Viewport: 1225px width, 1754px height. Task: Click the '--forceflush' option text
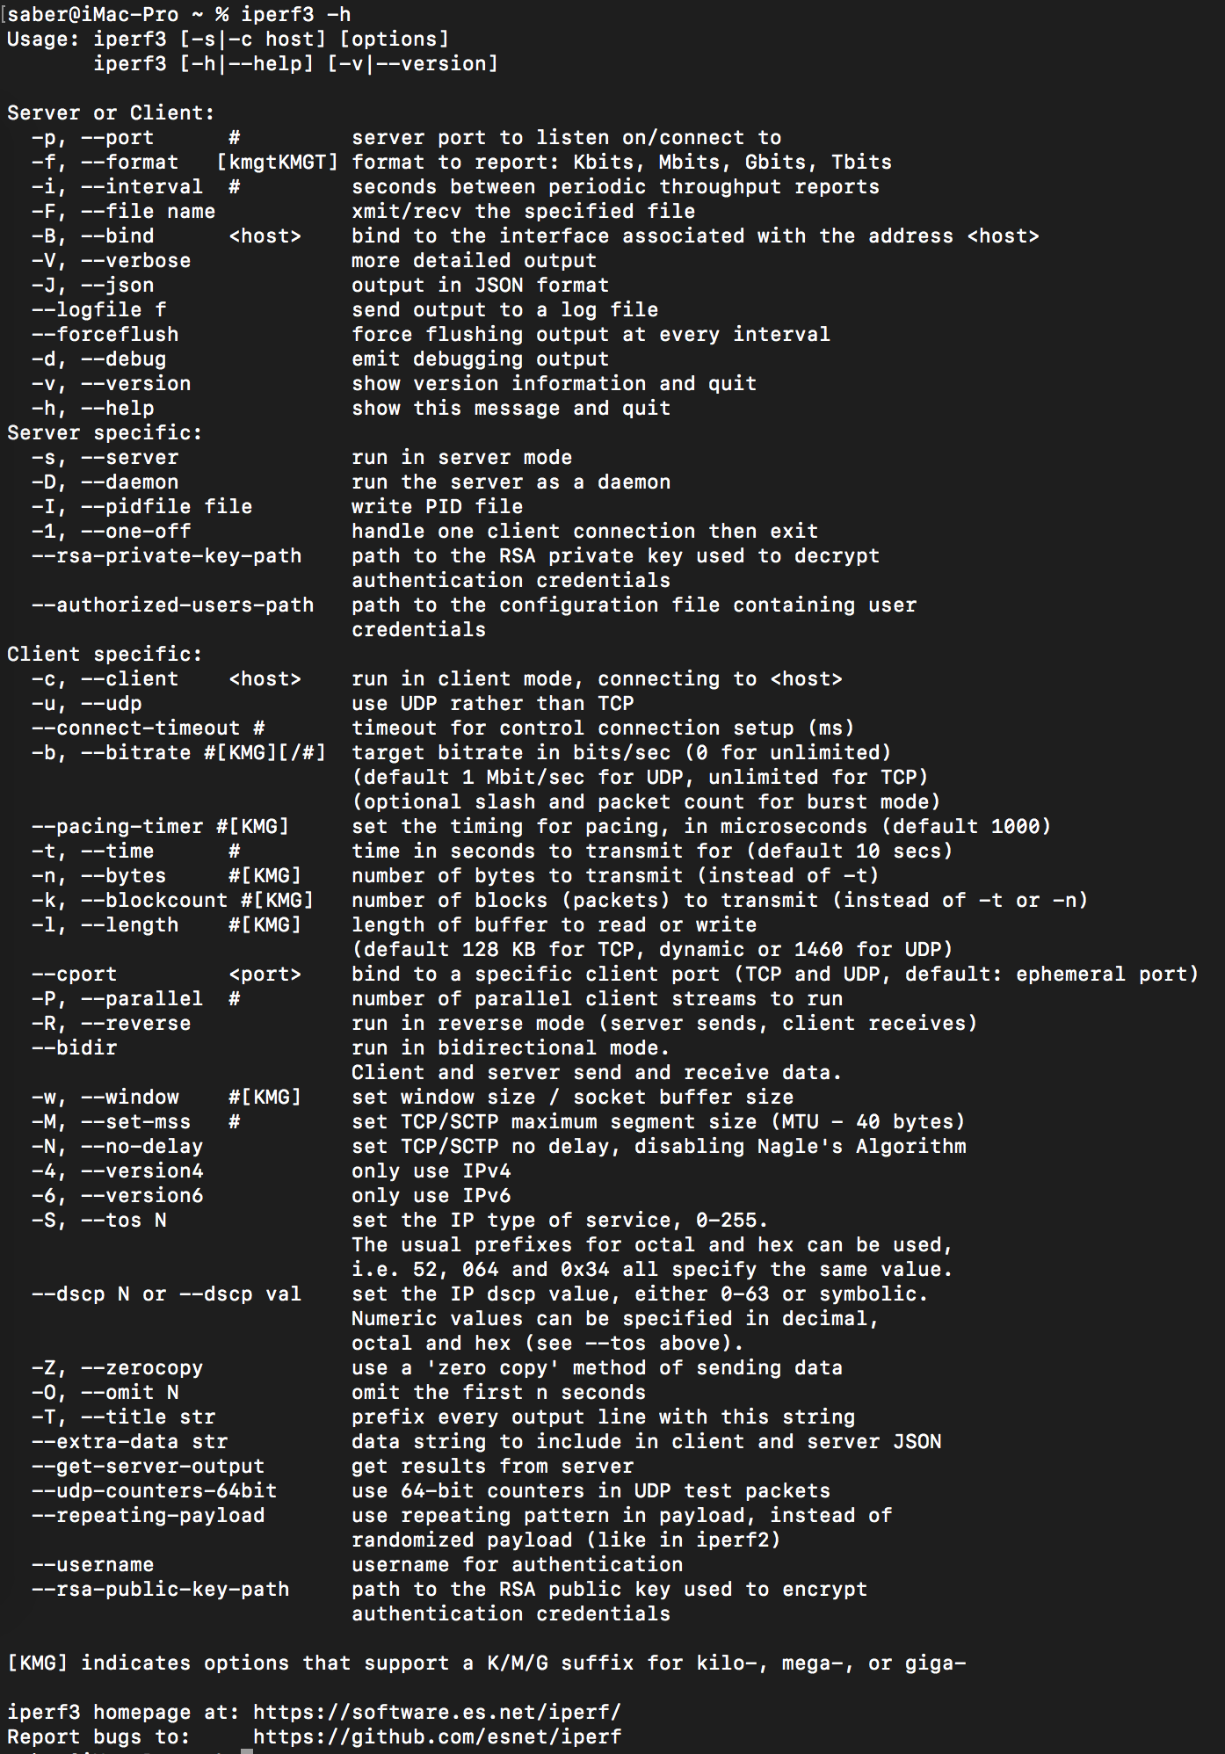pyautogui.click(x=105, y=334)
